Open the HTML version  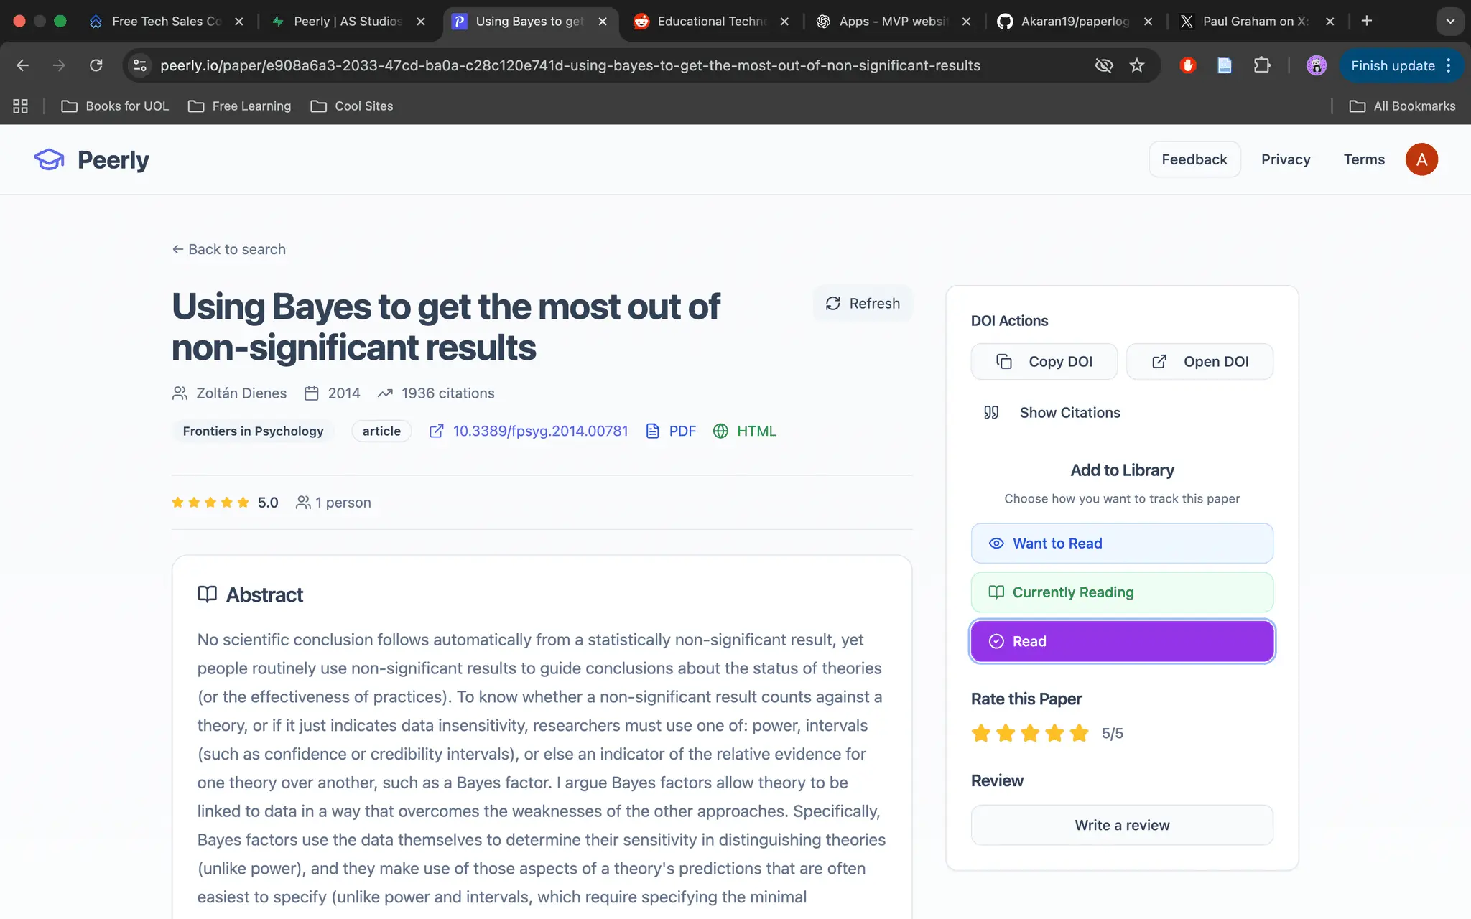(745, 431)
